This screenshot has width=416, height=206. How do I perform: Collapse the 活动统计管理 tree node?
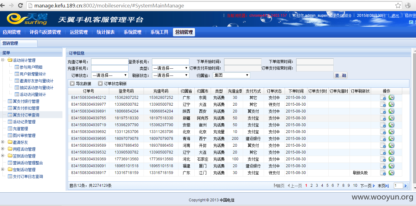(3, 60)
